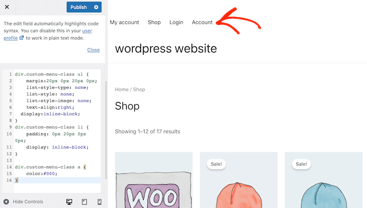The height and width of the screenshot is (208, 367).
Task: Click the blue beanie product thumbnail
Action: [x=324, y=180]
